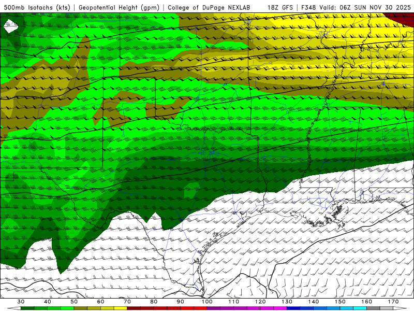Click the '140' colorbar label

314,302
